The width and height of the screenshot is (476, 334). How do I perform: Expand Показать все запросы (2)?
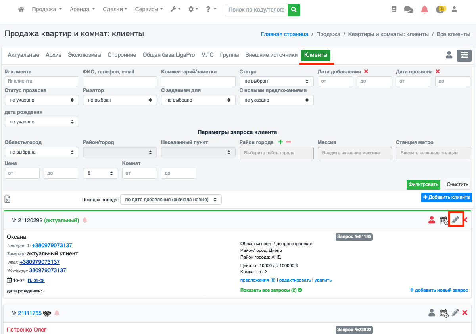[271, 290]
